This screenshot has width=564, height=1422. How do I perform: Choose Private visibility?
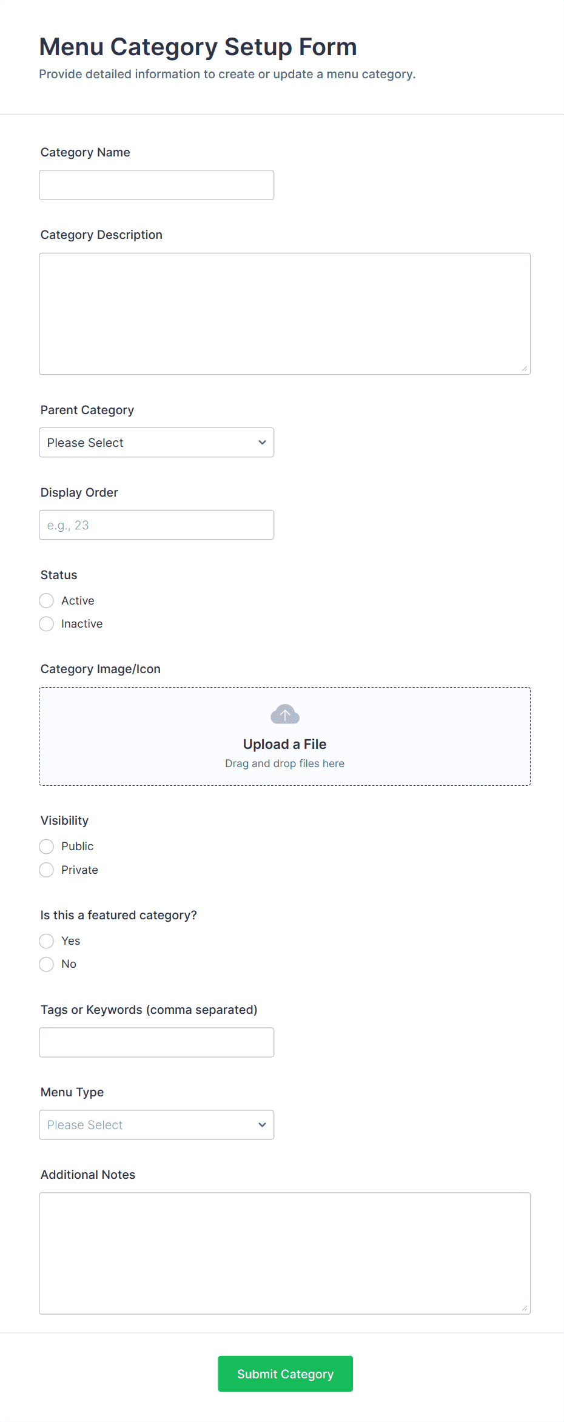tap(47, 870)
